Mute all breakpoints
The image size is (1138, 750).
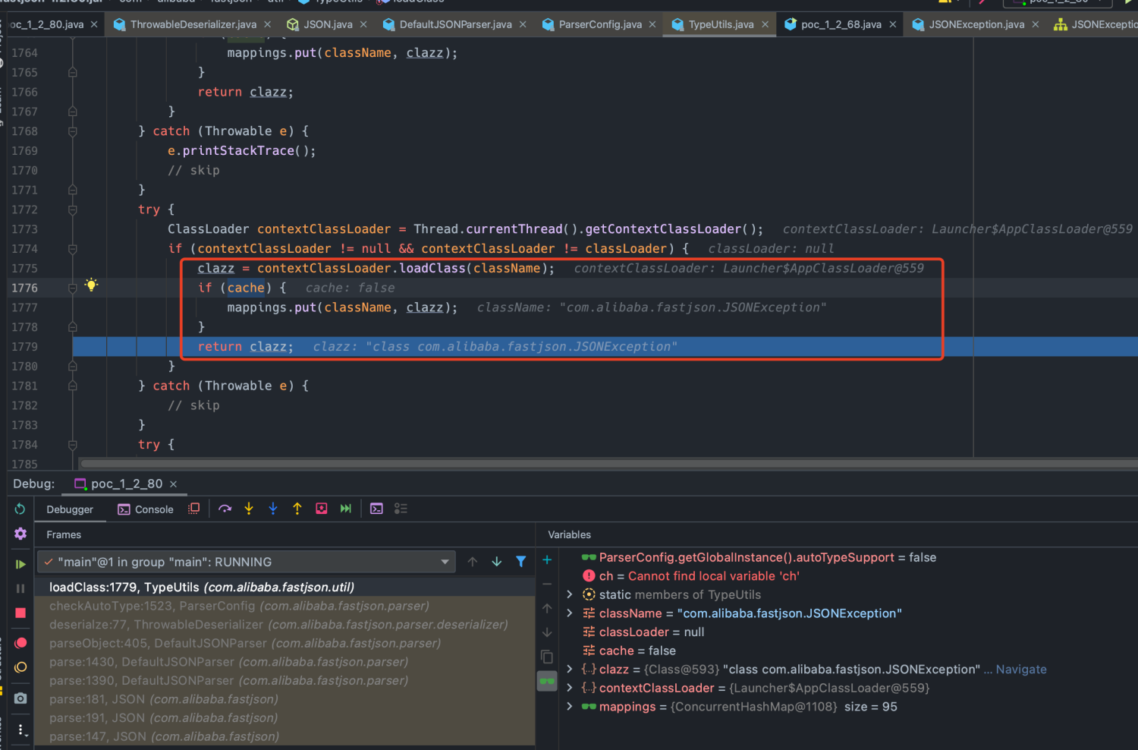(20, 667)
